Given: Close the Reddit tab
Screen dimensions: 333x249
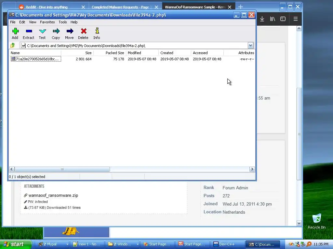Looking at the screenshot, I should pos(83,7).
